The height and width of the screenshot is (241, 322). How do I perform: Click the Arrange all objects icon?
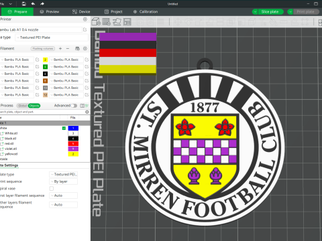[127, 21]
